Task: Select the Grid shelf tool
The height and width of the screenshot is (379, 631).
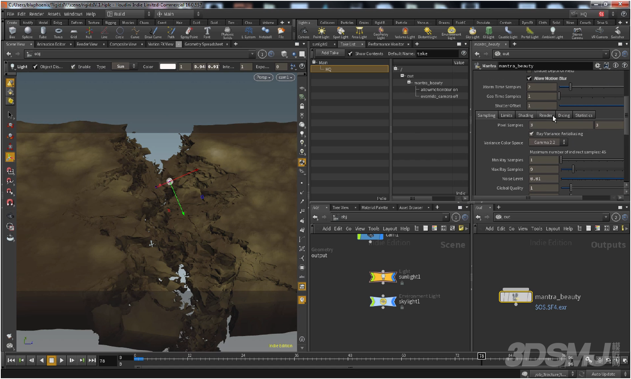Action: tap(73, 32)
